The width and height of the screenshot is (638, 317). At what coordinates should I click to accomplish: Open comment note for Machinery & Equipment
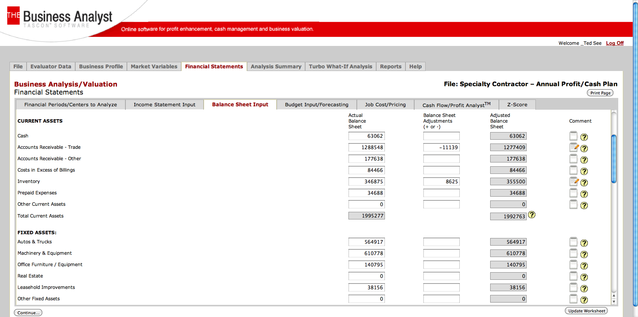(573, 253)
